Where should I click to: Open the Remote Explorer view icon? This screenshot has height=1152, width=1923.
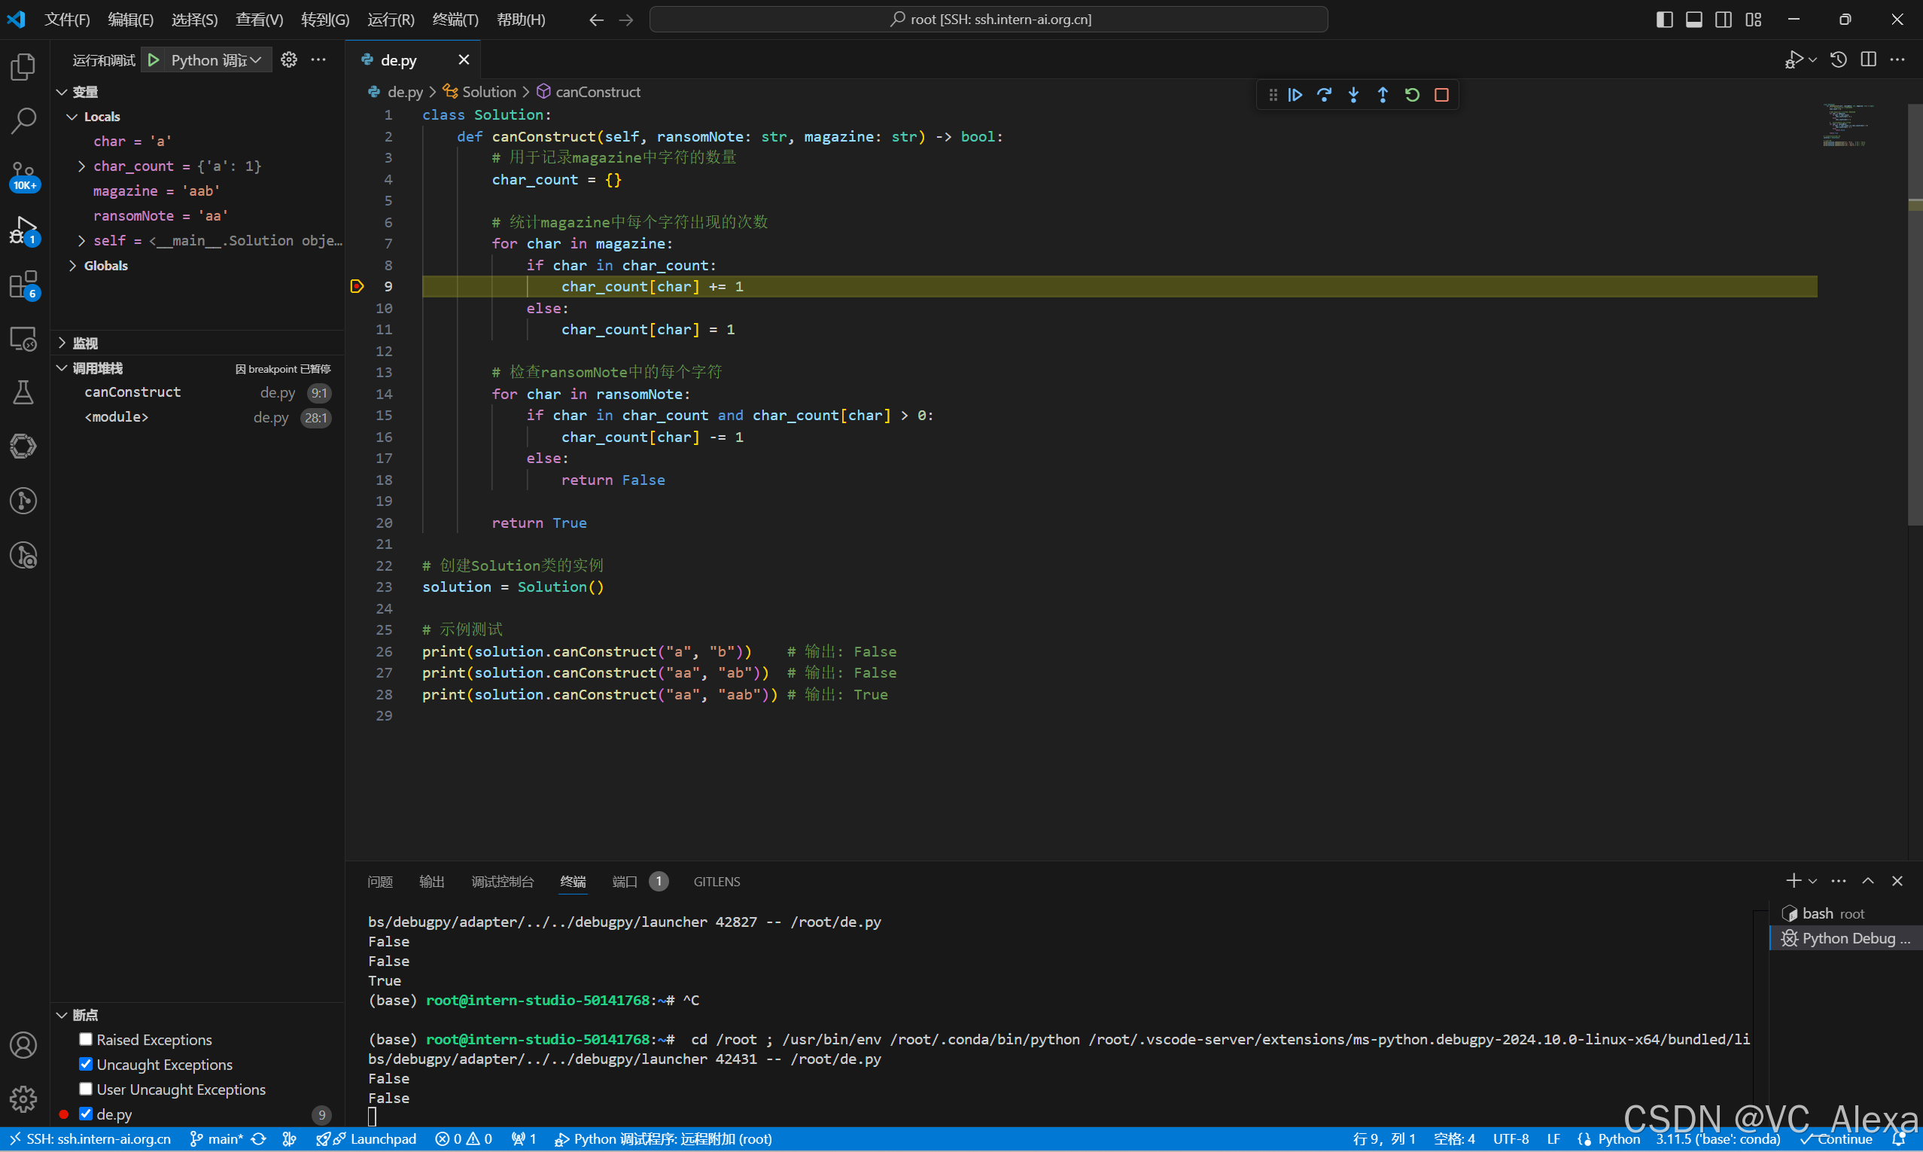(x=23, y=340)
